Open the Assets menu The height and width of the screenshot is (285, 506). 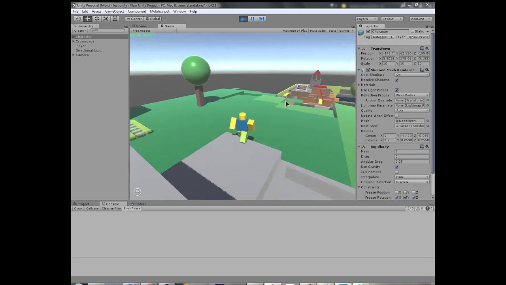pyautogui.click(x=96, y=11)
